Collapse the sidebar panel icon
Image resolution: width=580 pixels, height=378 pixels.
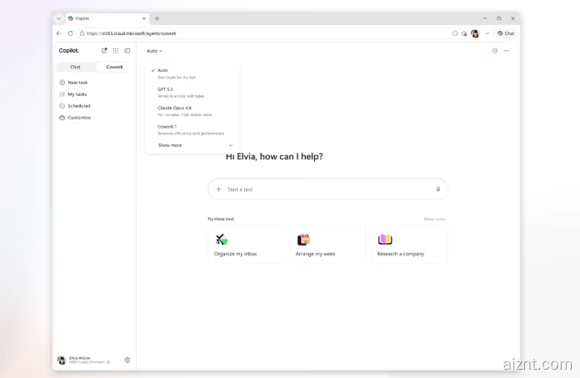[127, 51]
